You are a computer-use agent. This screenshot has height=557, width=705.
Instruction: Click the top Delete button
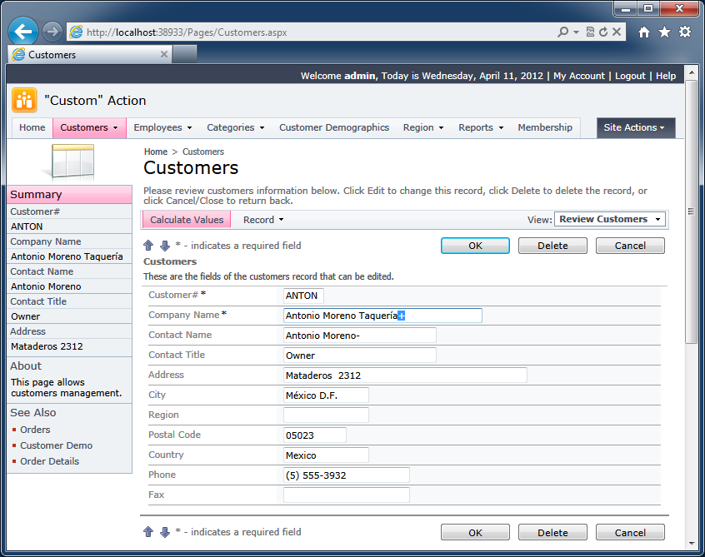click(552, 246)
